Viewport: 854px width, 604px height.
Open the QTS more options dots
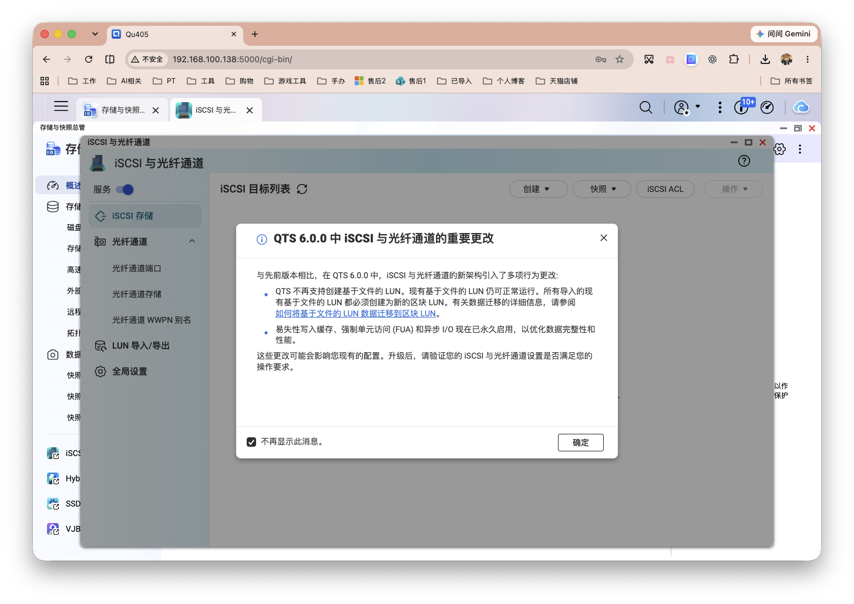pos(720,107)
